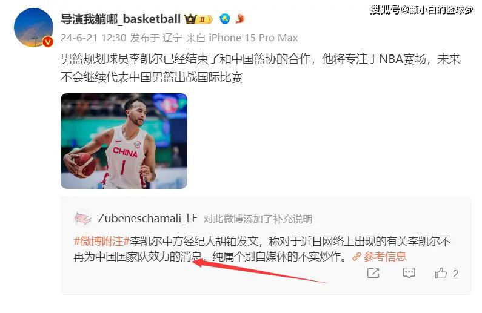Click the like count number 2

tap(455, 274)
